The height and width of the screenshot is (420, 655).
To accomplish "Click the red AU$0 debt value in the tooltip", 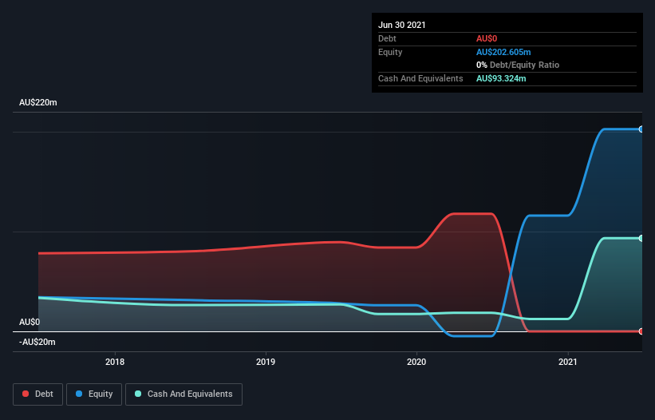I will [x=487, y=38].
